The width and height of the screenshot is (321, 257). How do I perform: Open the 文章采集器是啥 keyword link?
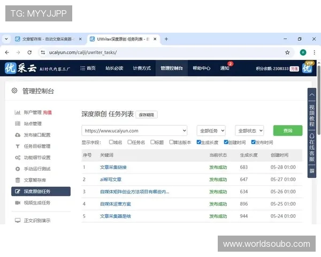[115, 216]
